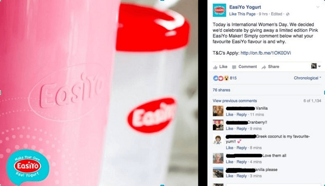Expand the post options chevron at top right

pos(318,7)
